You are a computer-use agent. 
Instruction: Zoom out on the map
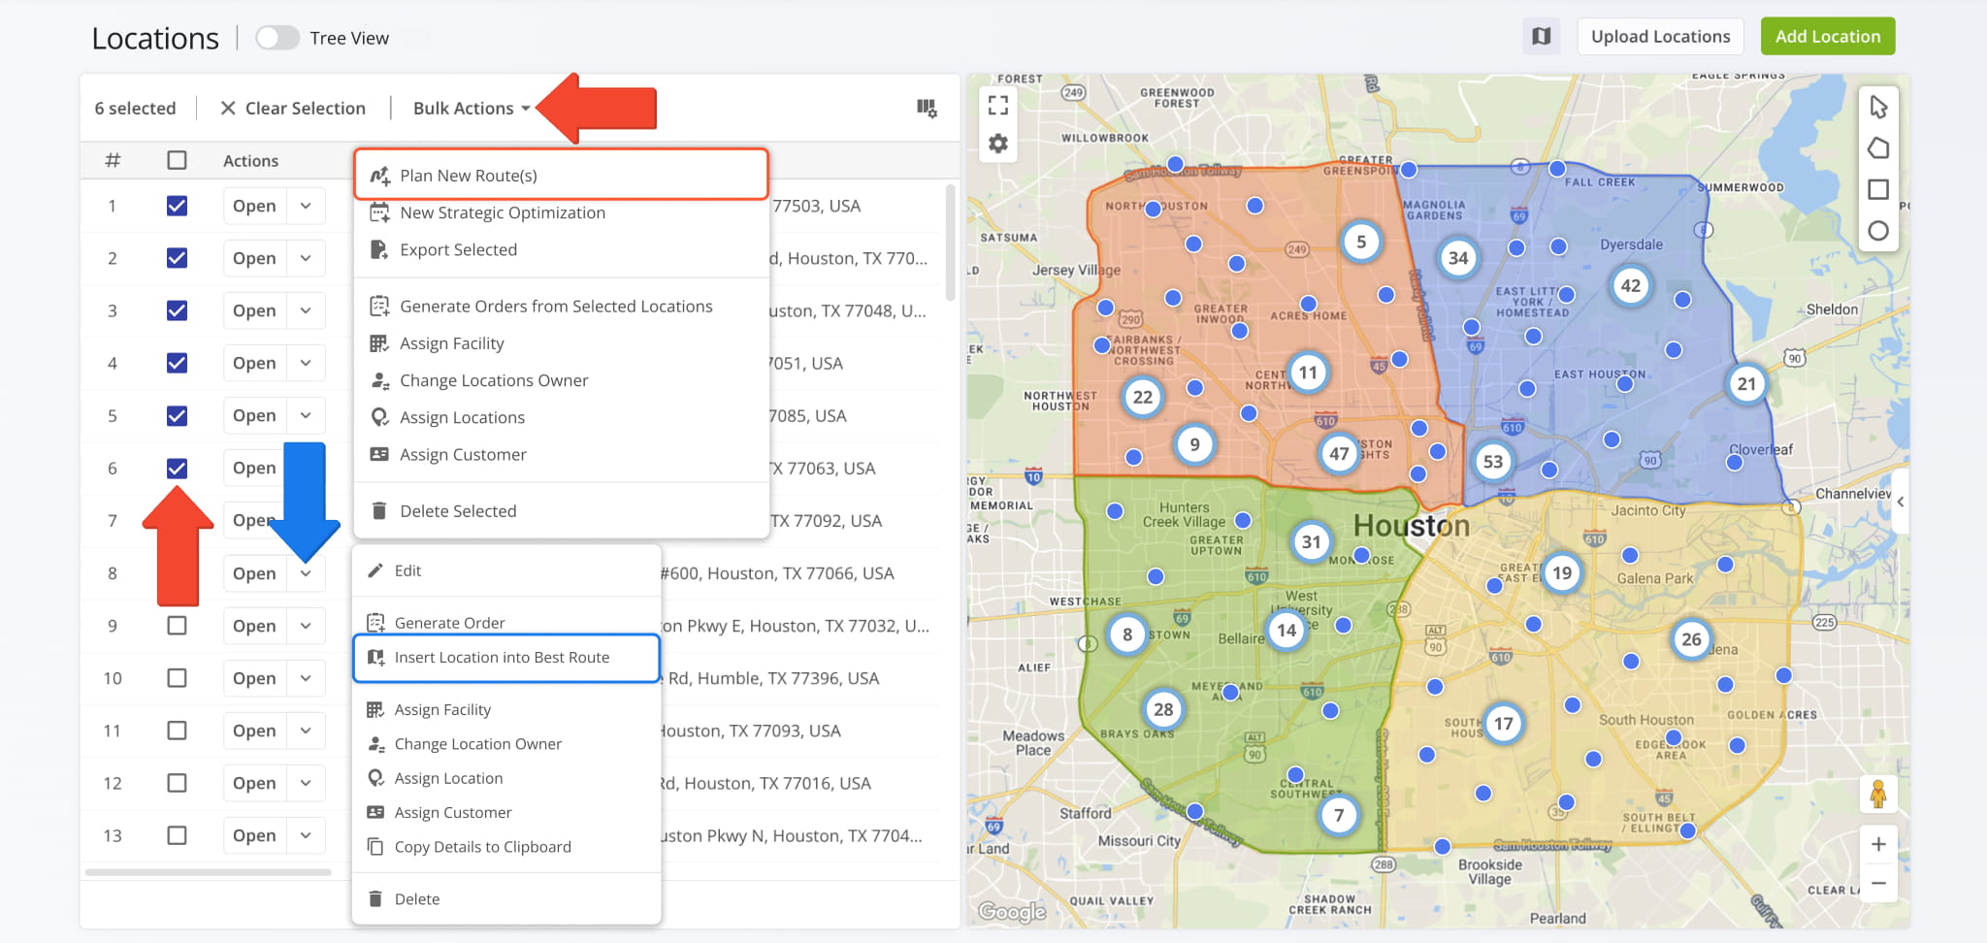click(1878, 883)
